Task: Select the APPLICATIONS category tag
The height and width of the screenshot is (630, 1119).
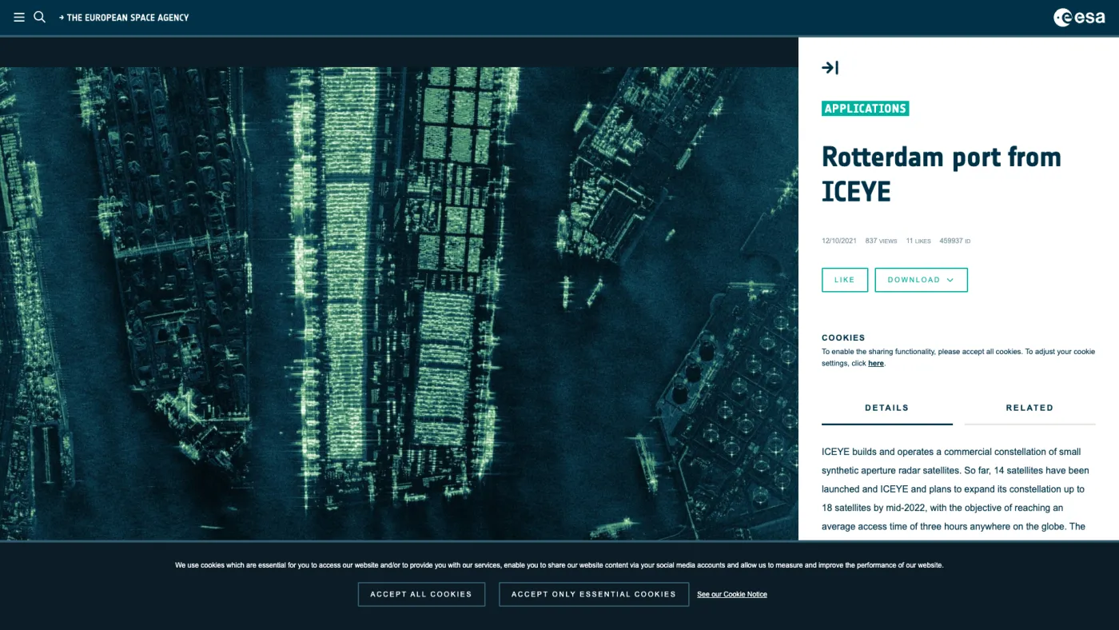Action: [x=865, y=109]
